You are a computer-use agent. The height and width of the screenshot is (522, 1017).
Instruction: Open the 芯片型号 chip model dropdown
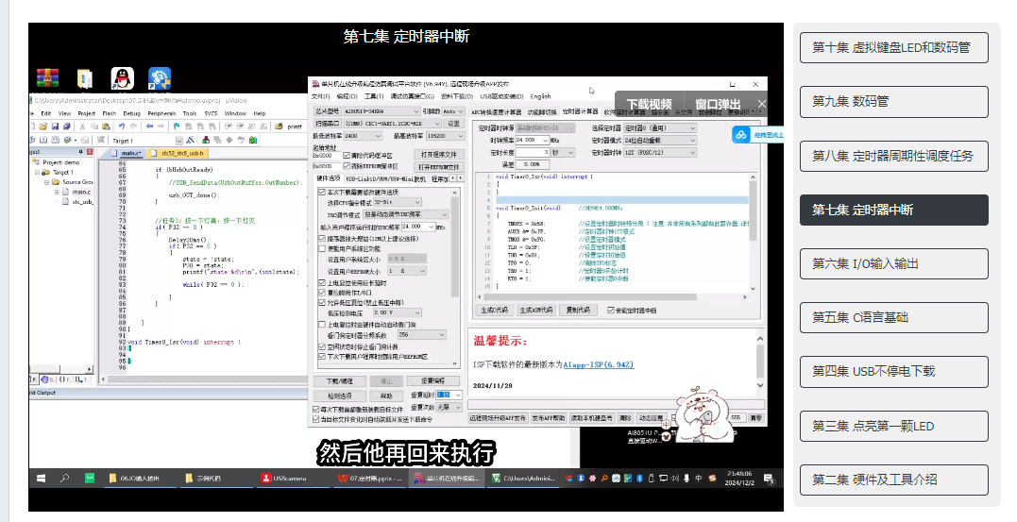pos(382,111)
